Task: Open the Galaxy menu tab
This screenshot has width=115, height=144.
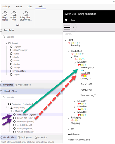Action: pyautogui.click(x=6, y=7)
